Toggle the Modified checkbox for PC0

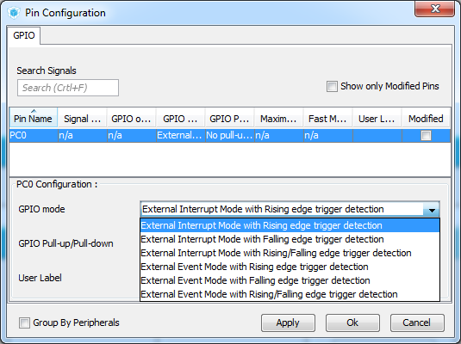tap(426, 136)
